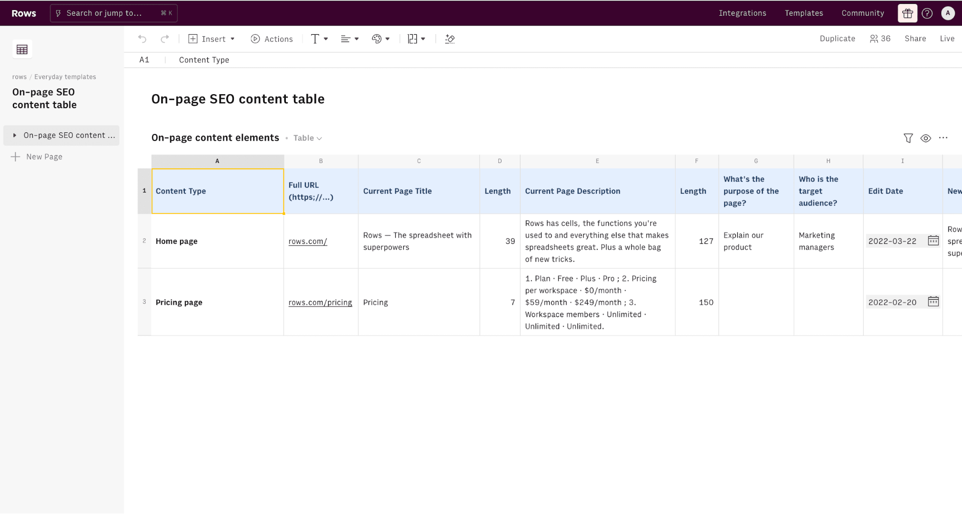962x514 pixels.
Task: Click the undo arrow icon
Action: coord(142,39)
